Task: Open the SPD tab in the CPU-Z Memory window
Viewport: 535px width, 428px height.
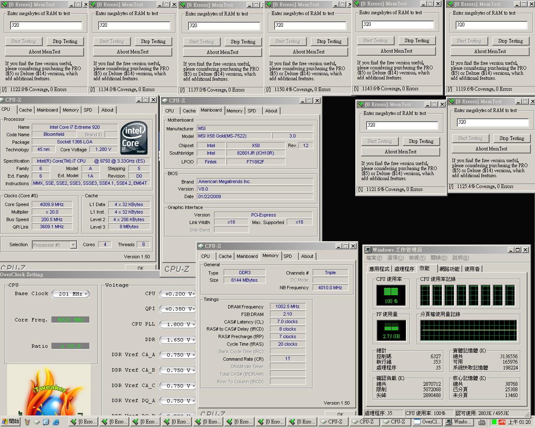Action: [288, 256]
